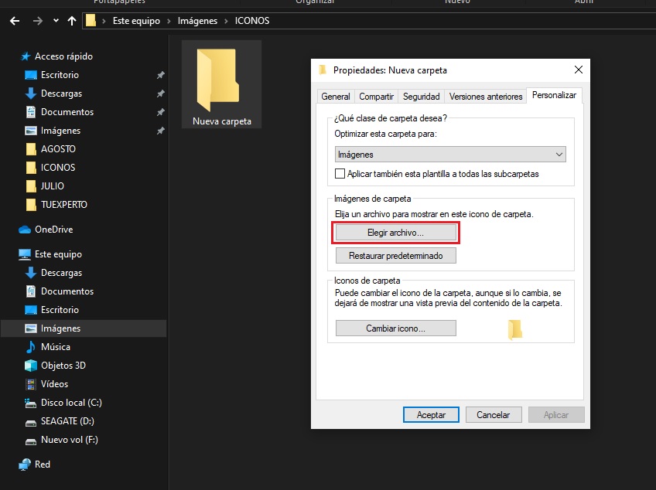Open the optimize folder dropdown showing Imágenes
This screenshot has height=490, width=656.
(450, 155)
